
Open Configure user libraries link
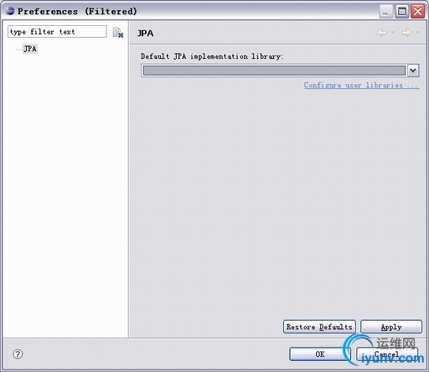361,85
